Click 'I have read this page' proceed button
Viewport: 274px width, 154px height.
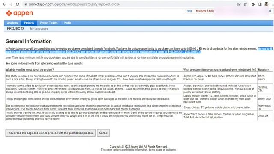click(51, 133)
